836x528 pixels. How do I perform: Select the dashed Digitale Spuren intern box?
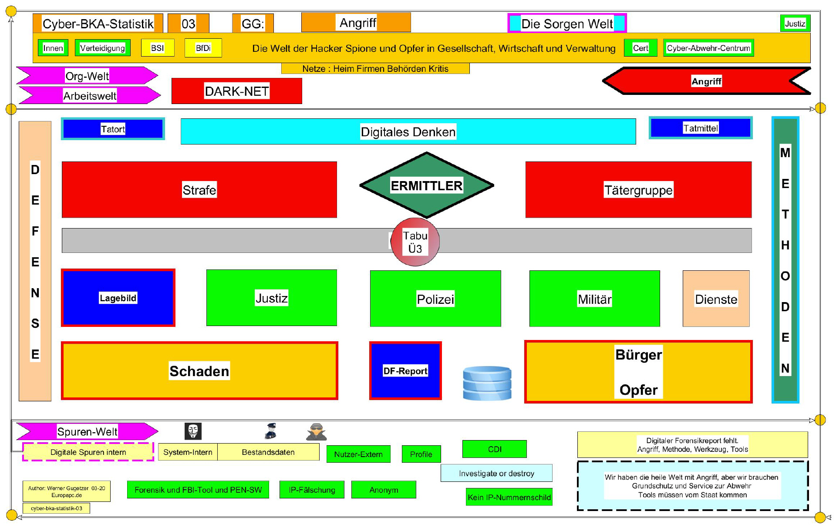(x=88, y=452)
